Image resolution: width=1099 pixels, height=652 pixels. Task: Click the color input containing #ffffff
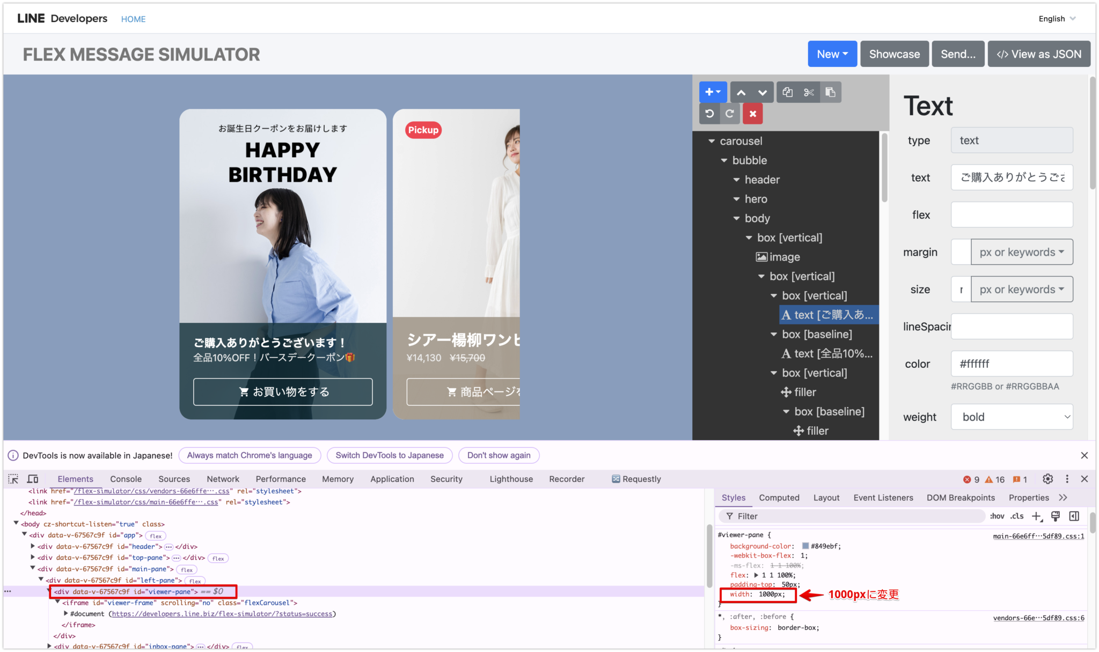[x=1011, y=364]
